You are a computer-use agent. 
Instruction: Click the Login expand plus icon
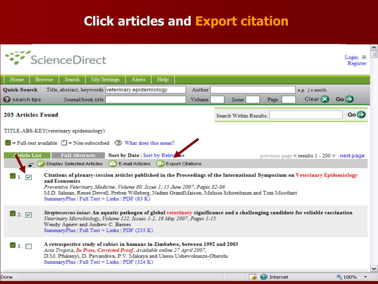(x=364, y=57)
